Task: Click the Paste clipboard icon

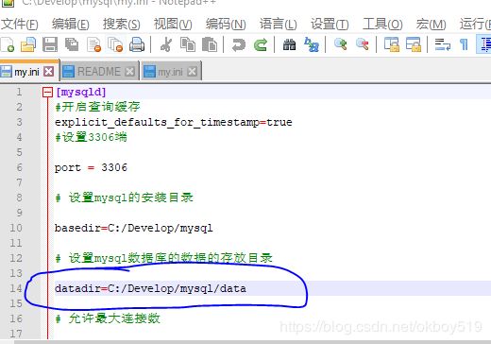Action: point(210,44)
